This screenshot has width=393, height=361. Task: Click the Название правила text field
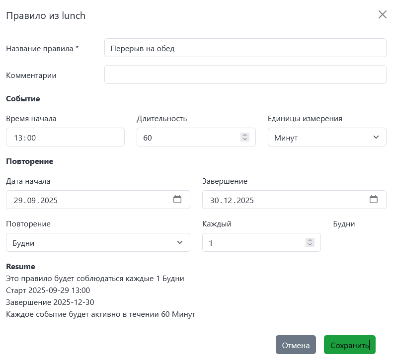click(x=245, y=49)
